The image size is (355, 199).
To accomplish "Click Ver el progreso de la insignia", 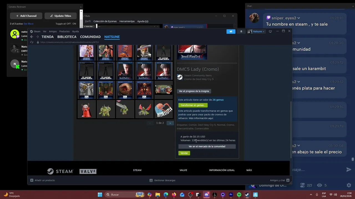I will coord(194,91).
